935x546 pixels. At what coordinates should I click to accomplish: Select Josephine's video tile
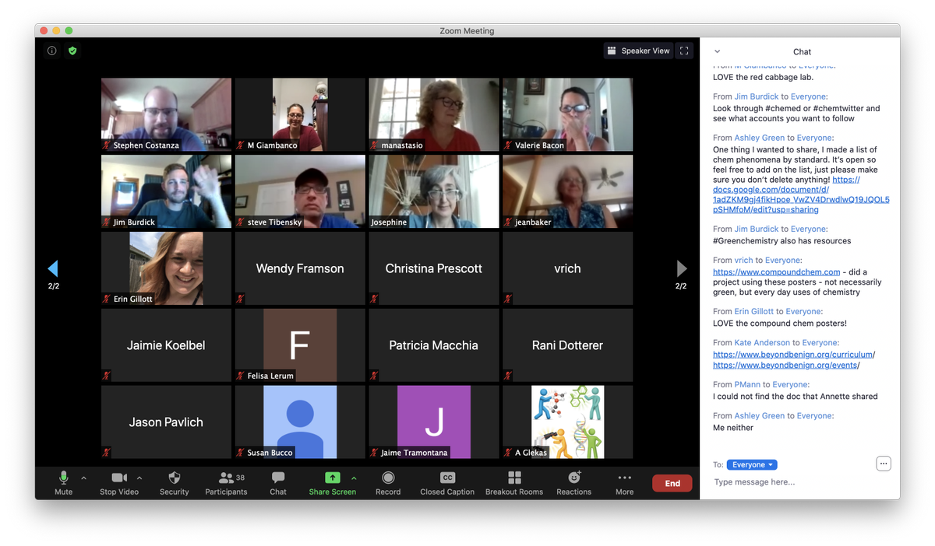pos(433,191)
